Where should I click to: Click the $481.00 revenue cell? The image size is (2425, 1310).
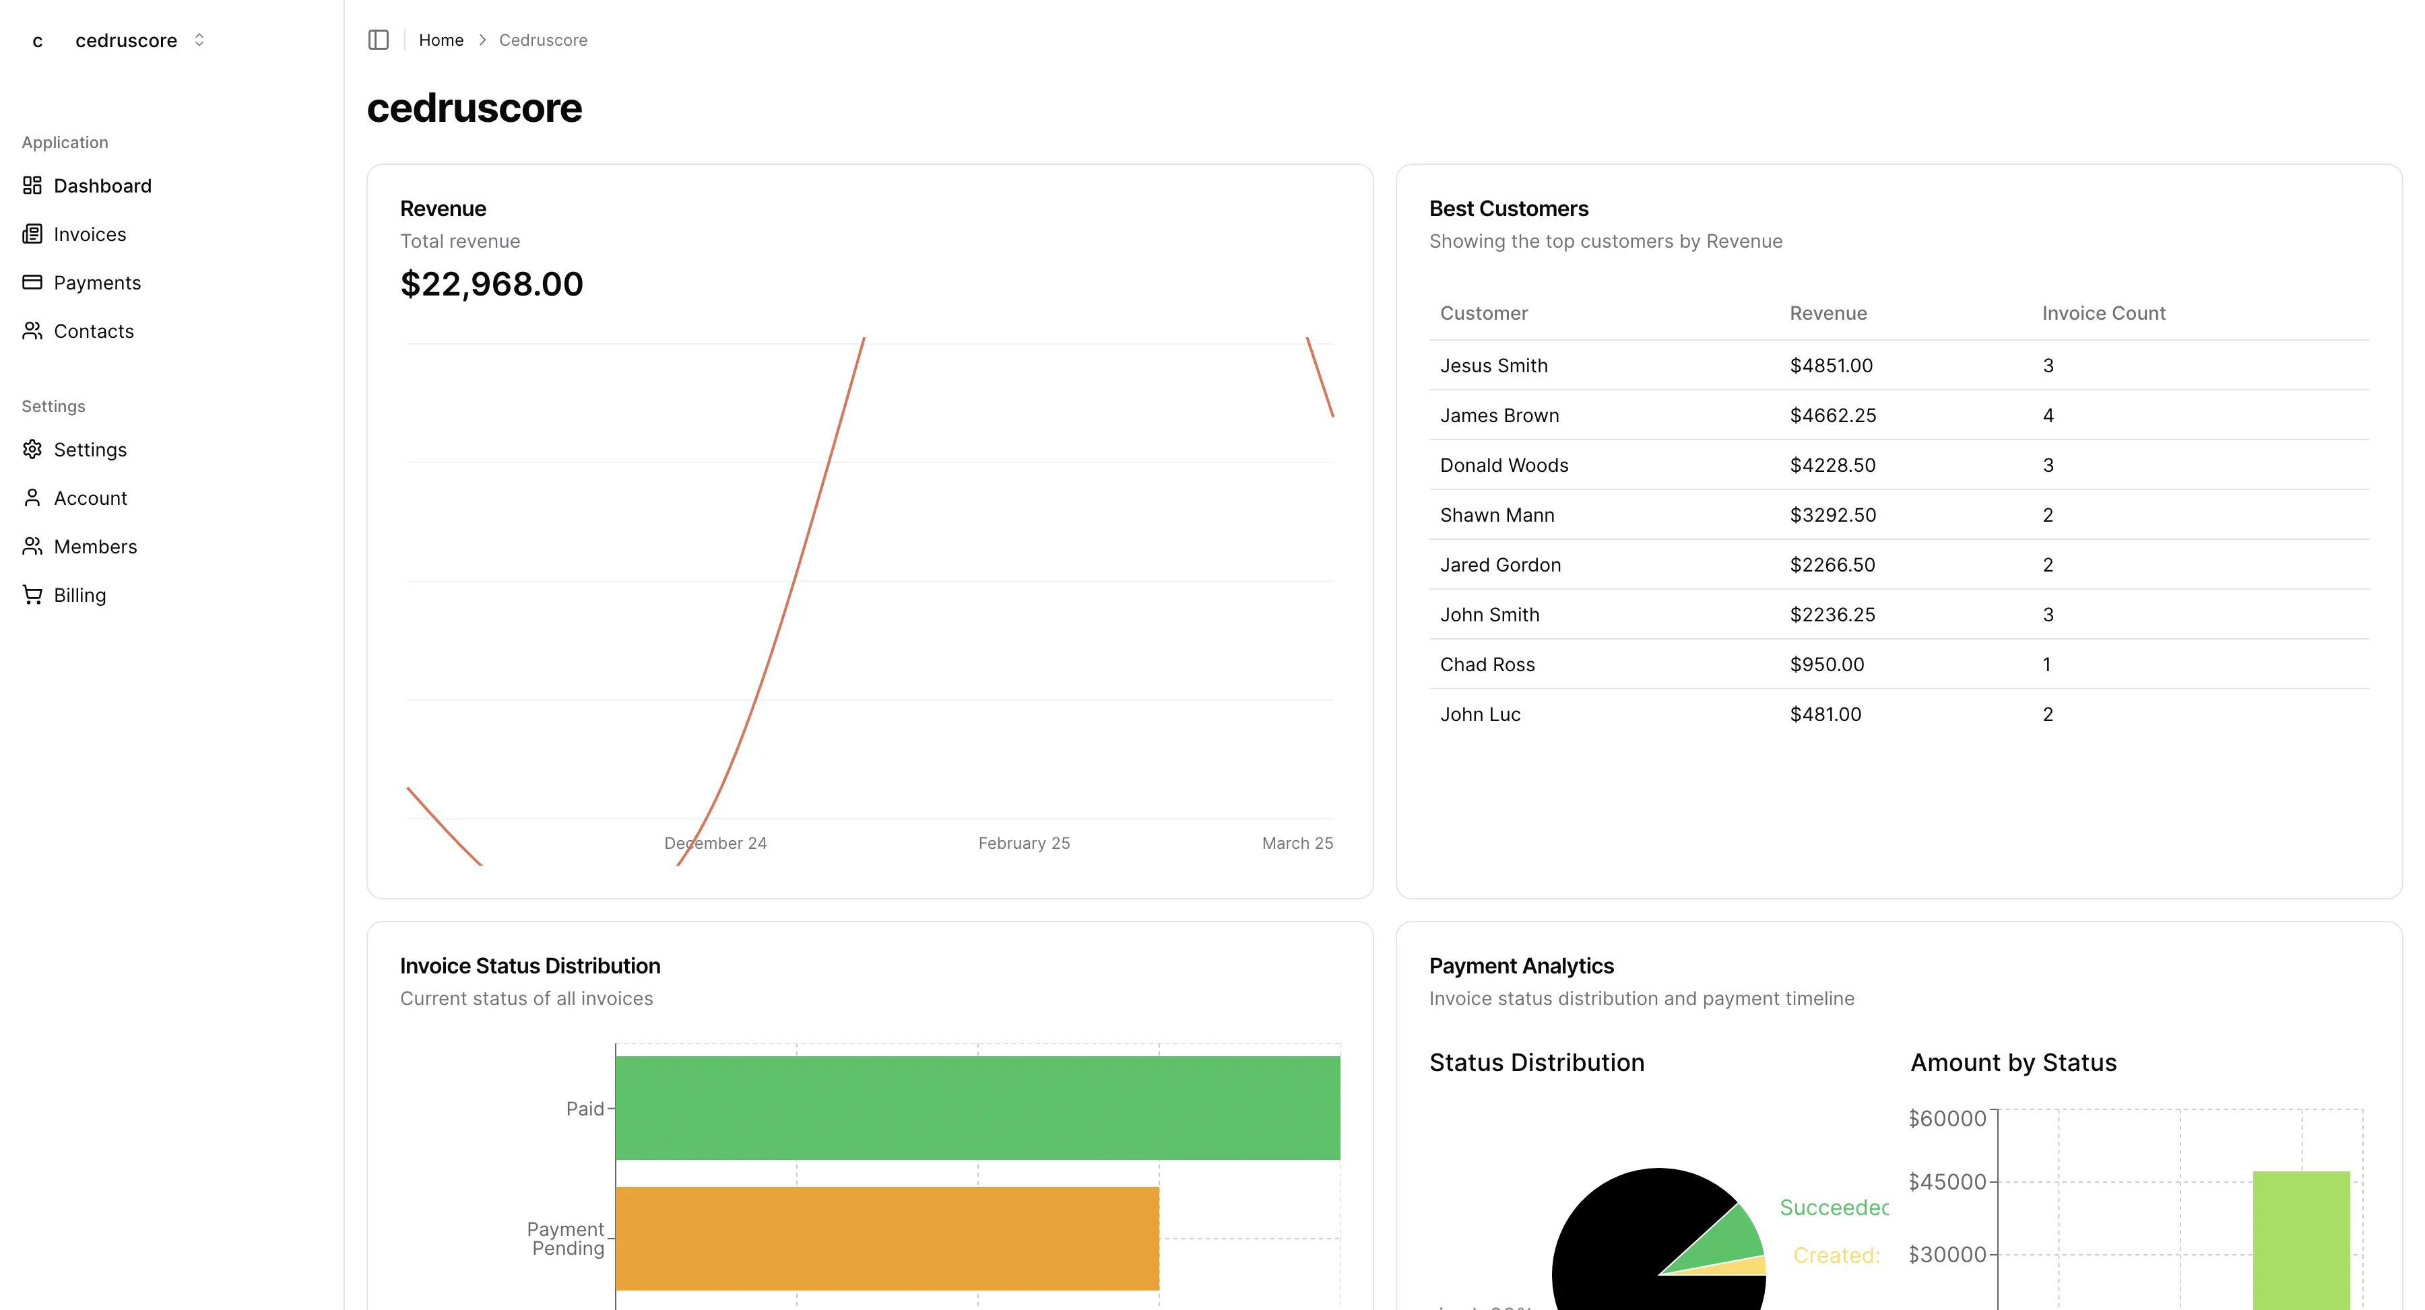[1825, 714]
